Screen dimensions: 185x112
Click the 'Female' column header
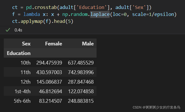coord(54,44)
